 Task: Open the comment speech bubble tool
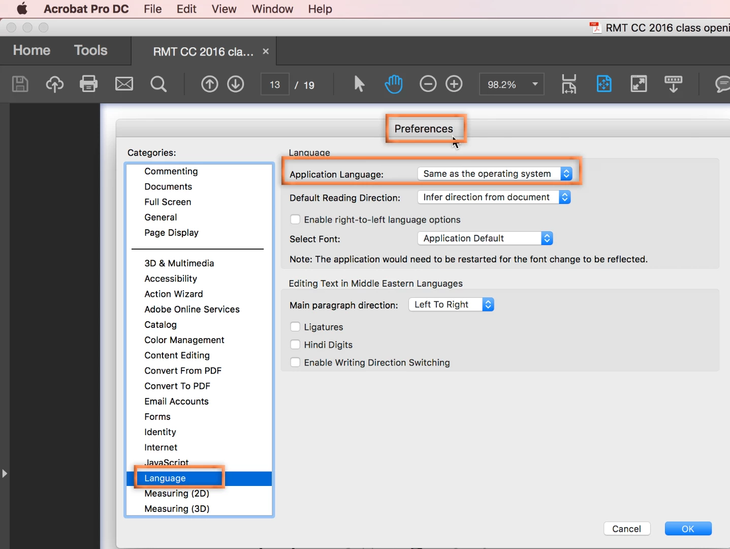point(723,84)
